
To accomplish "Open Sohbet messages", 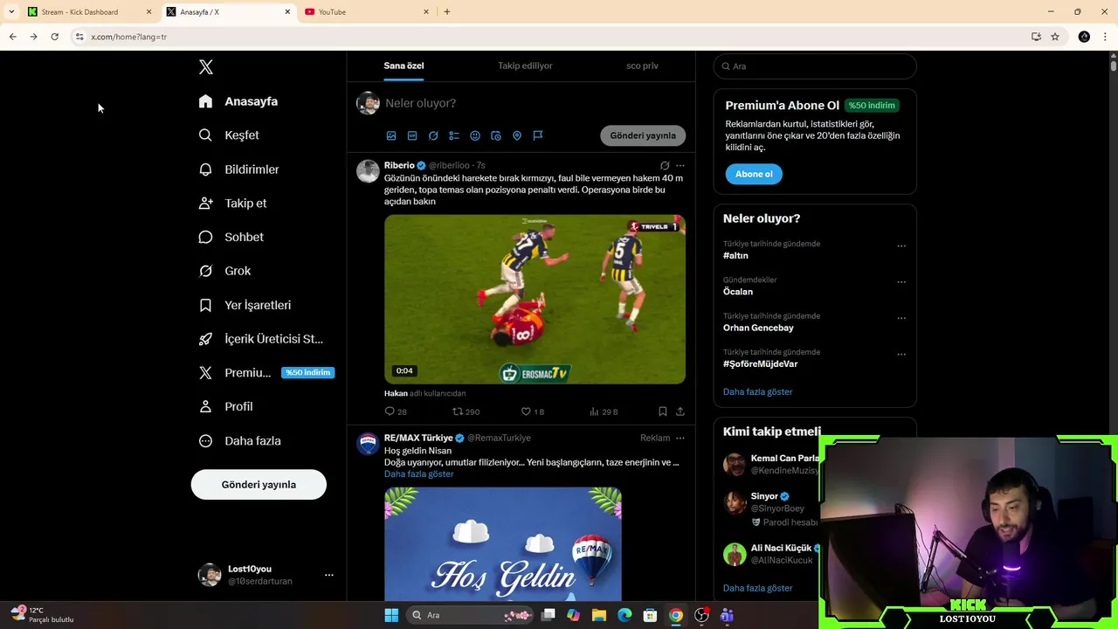I will (231, 238).
